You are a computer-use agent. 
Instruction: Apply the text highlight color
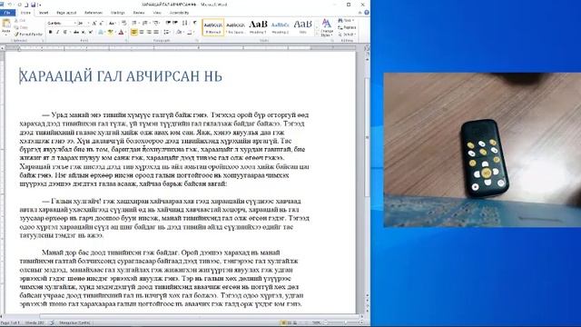click(111, 33)
